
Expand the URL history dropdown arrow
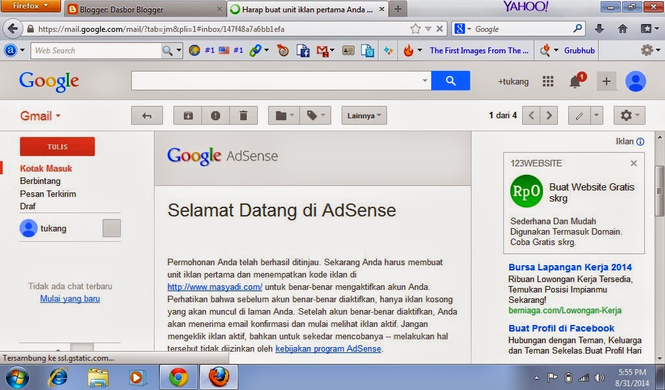pyautogui.click(x=429, y=29)
